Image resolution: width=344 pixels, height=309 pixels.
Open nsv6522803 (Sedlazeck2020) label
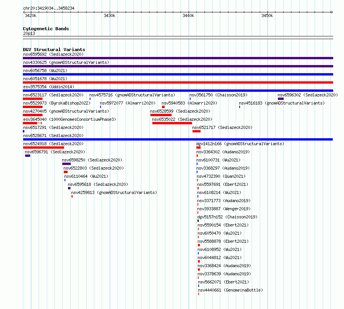(94, 168)
